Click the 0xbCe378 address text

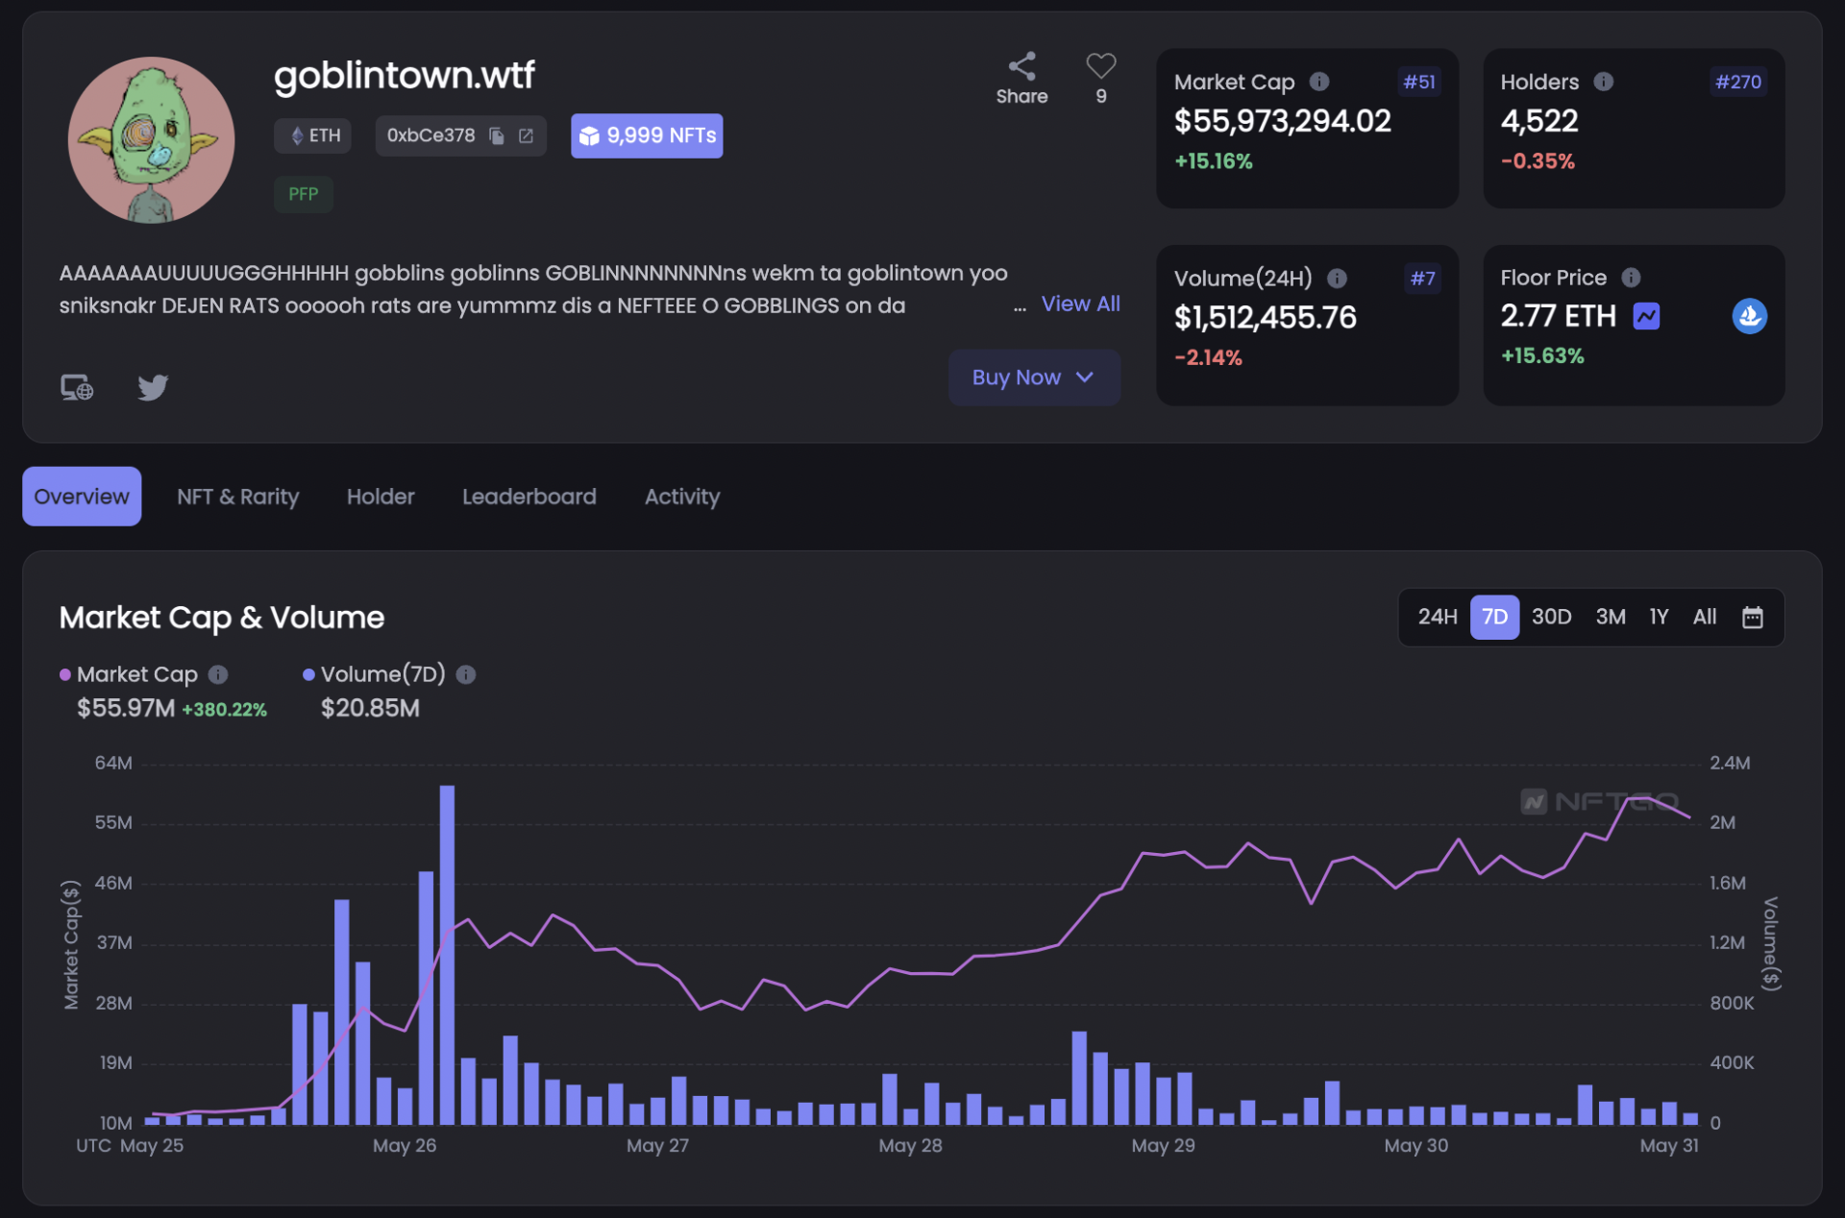(430, 136)
